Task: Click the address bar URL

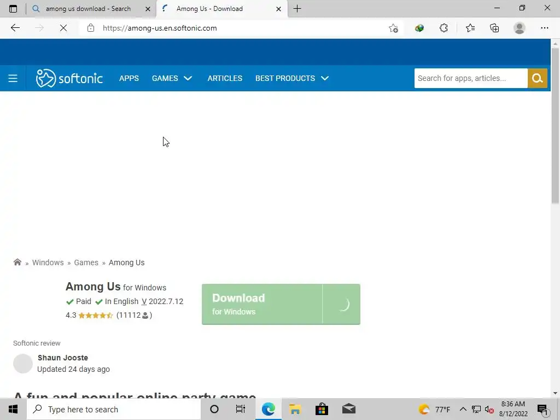Action: coord(160,28)
